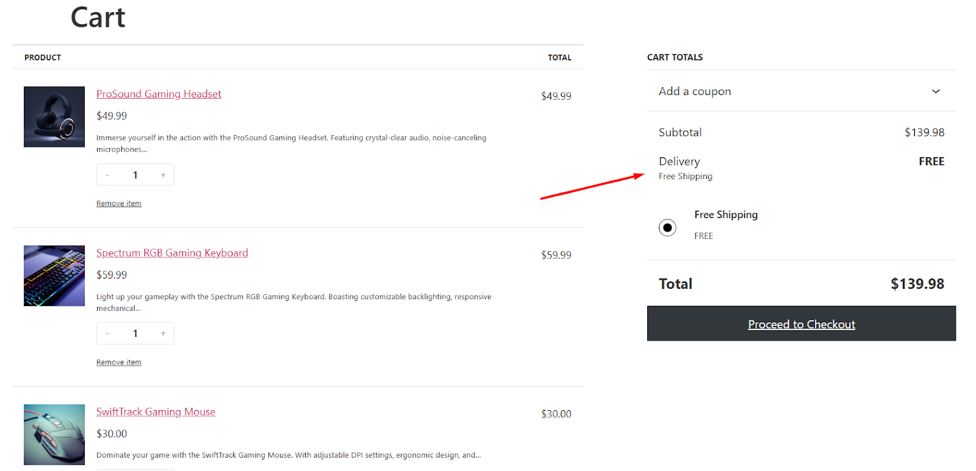Screen dimensions: 976x471
Task: Click the Proceed to Checkout button
Action: (802, 324)
